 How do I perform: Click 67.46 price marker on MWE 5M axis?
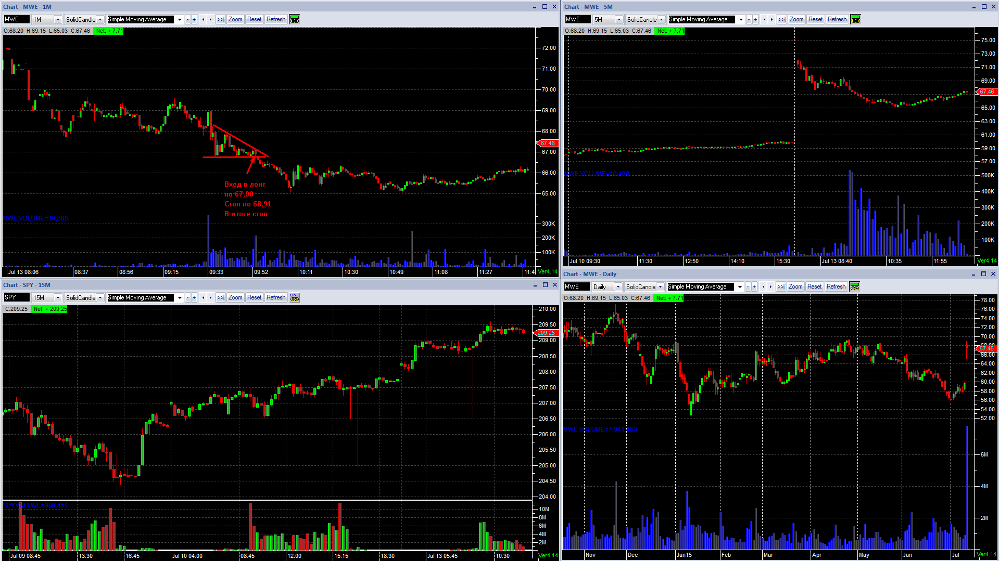987,92
